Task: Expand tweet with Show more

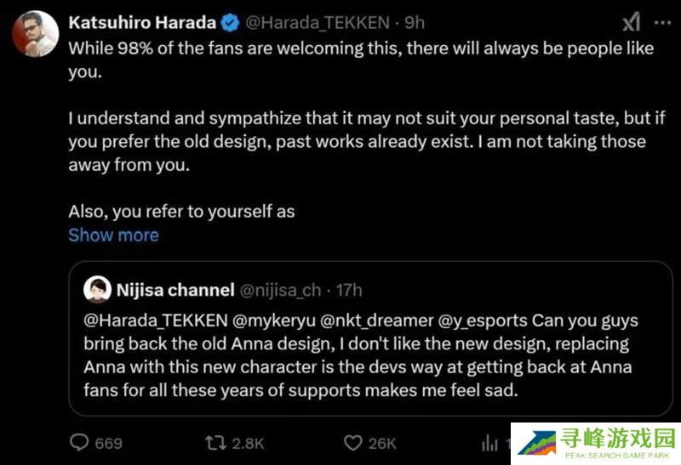Action: point(113,235)
